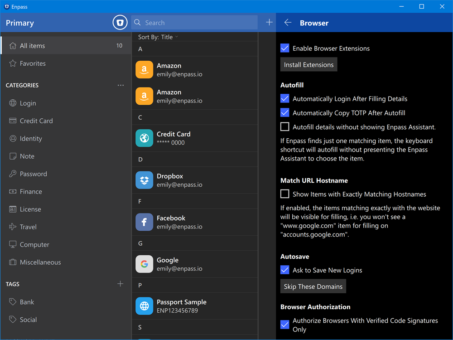Select the Miscellaneous category
The height and width of the screenshot is (340, 453).
pyautogui.click(x=66, y=262)
